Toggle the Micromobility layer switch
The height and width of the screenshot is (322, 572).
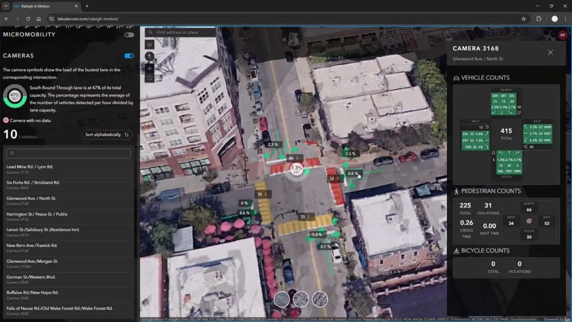pos(129,35)
